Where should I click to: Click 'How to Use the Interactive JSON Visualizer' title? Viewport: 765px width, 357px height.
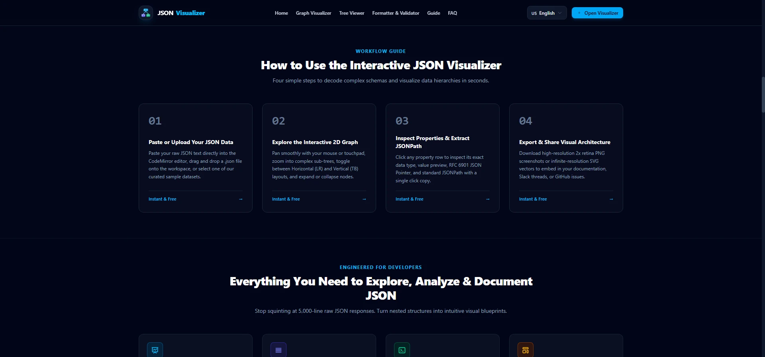(x=381, y=65)
